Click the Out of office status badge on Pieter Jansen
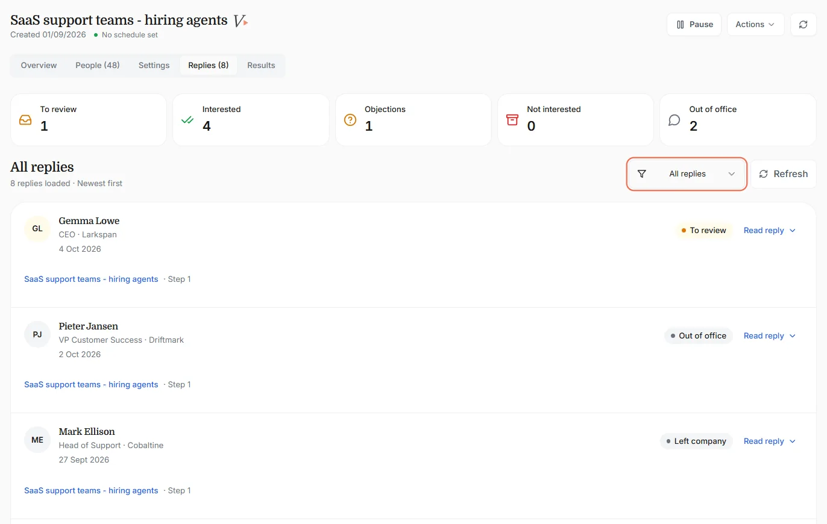 coord(699,336)
